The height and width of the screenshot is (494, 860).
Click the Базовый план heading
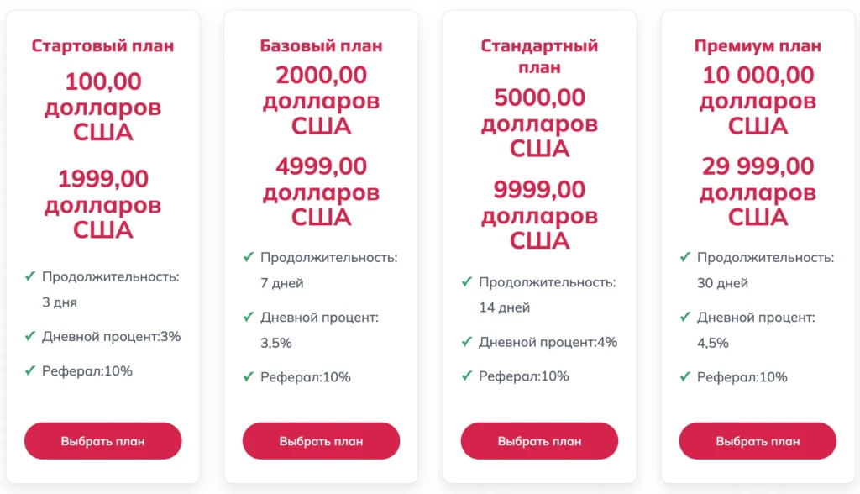pos(320,46)
